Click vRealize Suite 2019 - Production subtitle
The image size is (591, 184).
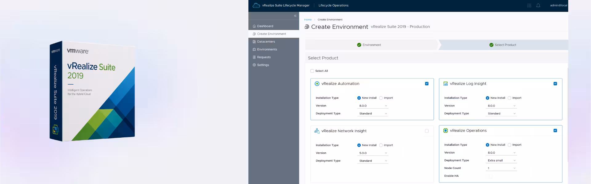click(400, 27)
